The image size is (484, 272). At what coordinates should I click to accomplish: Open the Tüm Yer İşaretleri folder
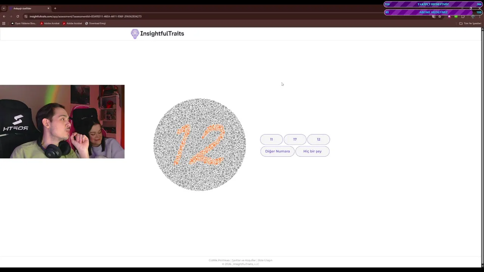coord(470,23)
